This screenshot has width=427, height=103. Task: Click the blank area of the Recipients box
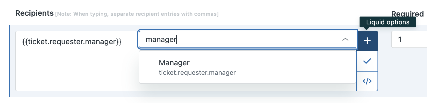tap(76, 70)
